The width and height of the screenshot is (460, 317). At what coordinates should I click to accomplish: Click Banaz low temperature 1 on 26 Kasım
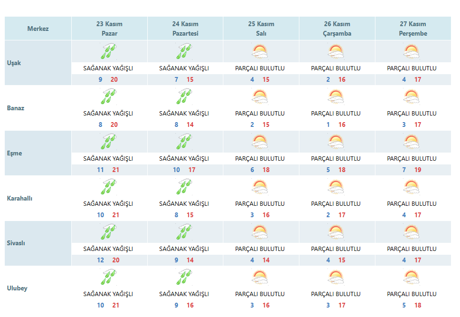[328, 125]
